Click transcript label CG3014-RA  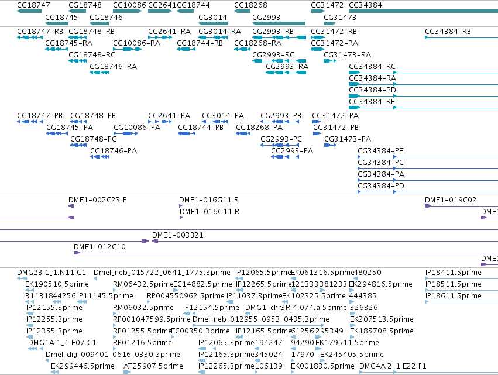coord(220,32)
